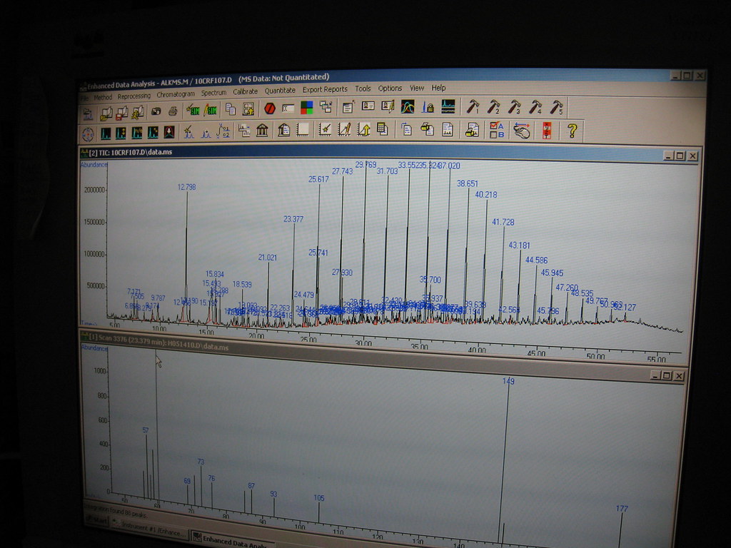This screenshot has height=548, width=731.
Task: Click the peak with padlock icon
Action: (x=428, y=107)
